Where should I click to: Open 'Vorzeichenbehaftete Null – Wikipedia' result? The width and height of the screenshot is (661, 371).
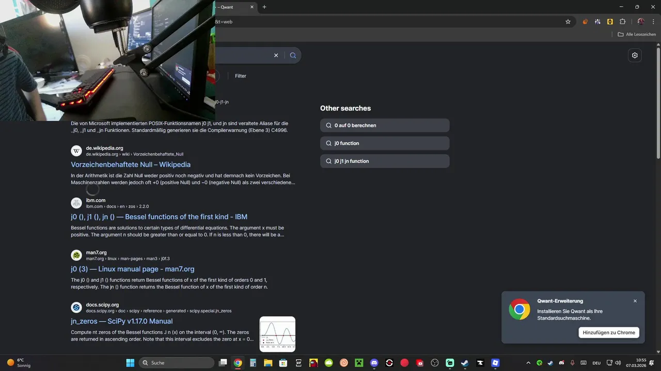point(131,164)
